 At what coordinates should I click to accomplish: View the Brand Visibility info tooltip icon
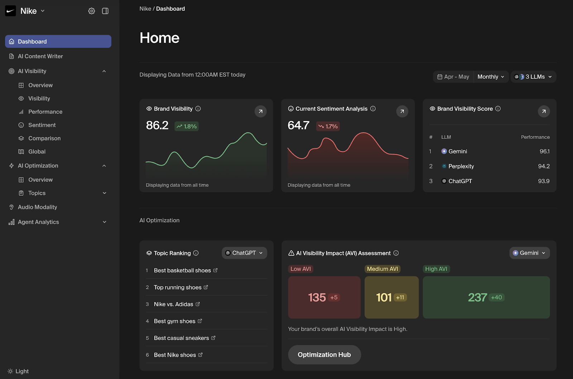(x=198, y=108)
